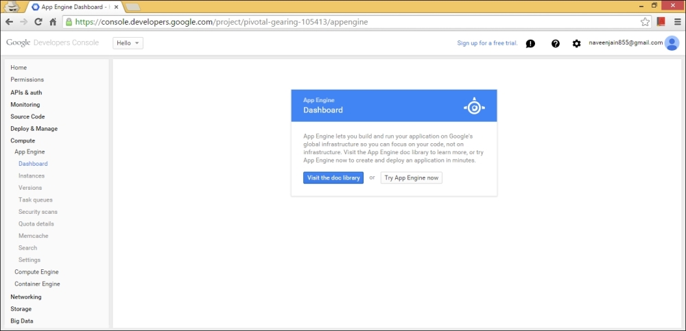
Task: Click the Chrome incognito spy icon
Action: [12, 7]
